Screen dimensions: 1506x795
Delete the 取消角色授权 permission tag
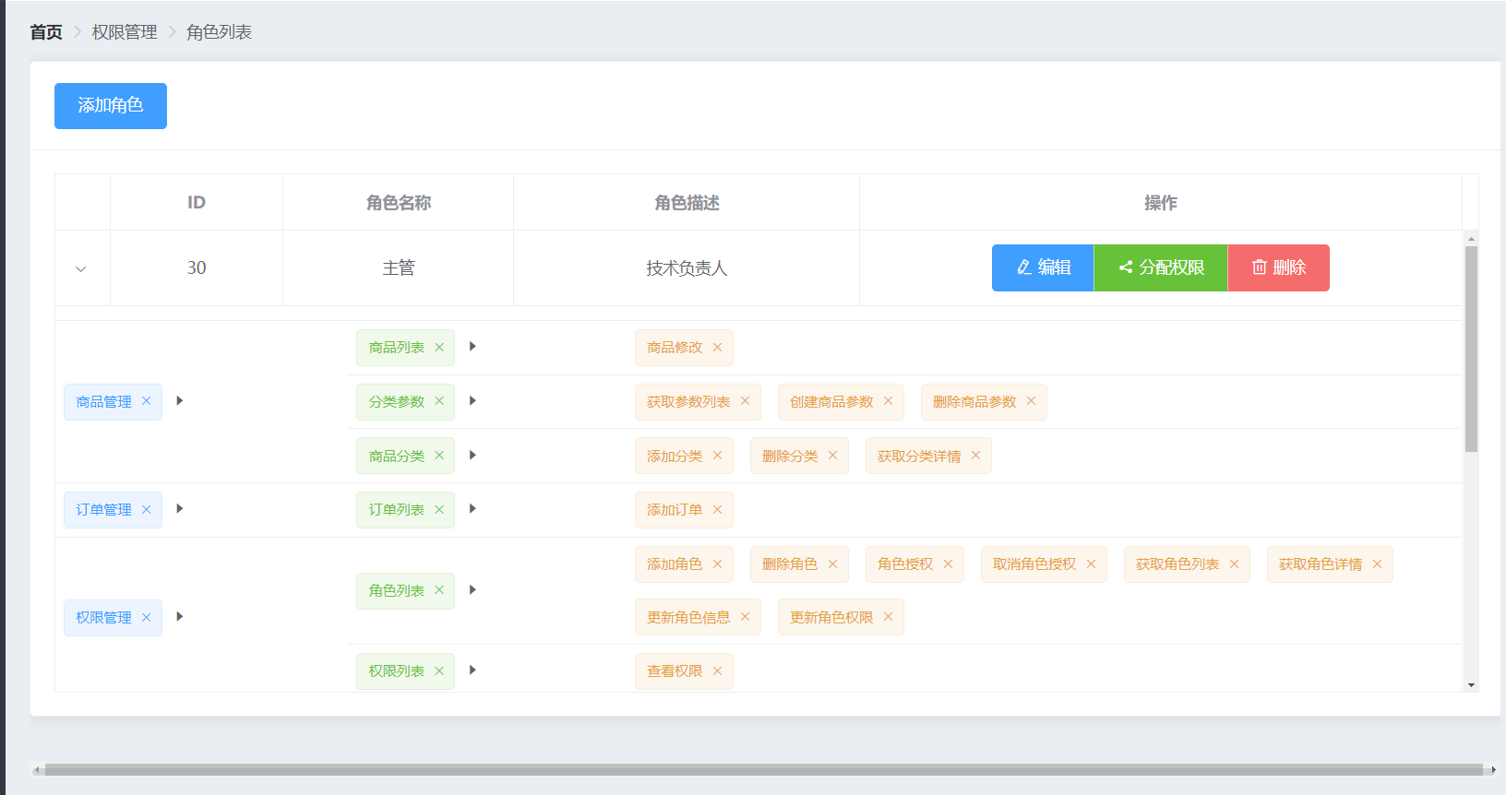click(x=1091, y=564)
